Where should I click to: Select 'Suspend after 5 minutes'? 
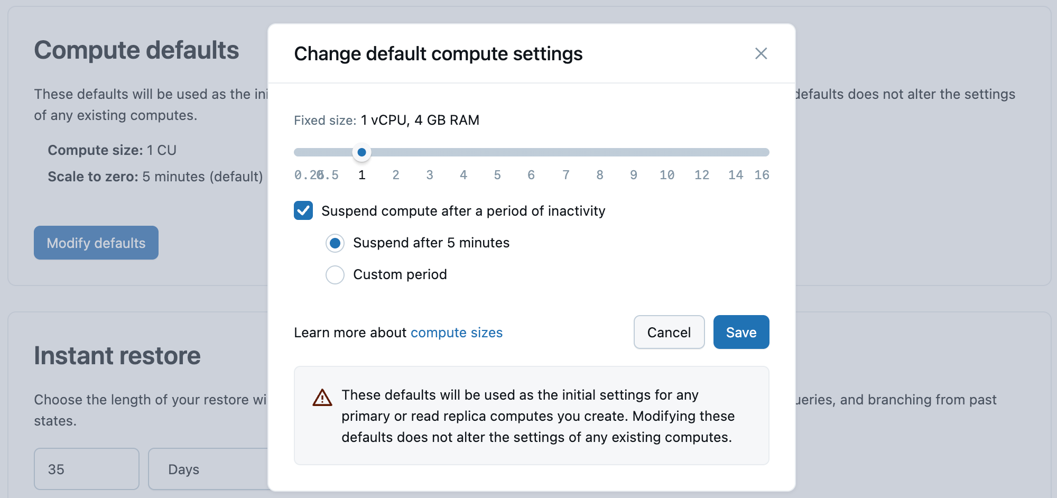click(x=335, y=243)
